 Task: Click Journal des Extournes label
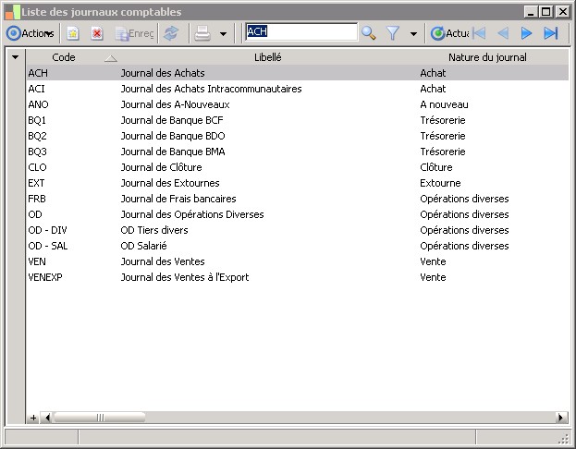170,183
